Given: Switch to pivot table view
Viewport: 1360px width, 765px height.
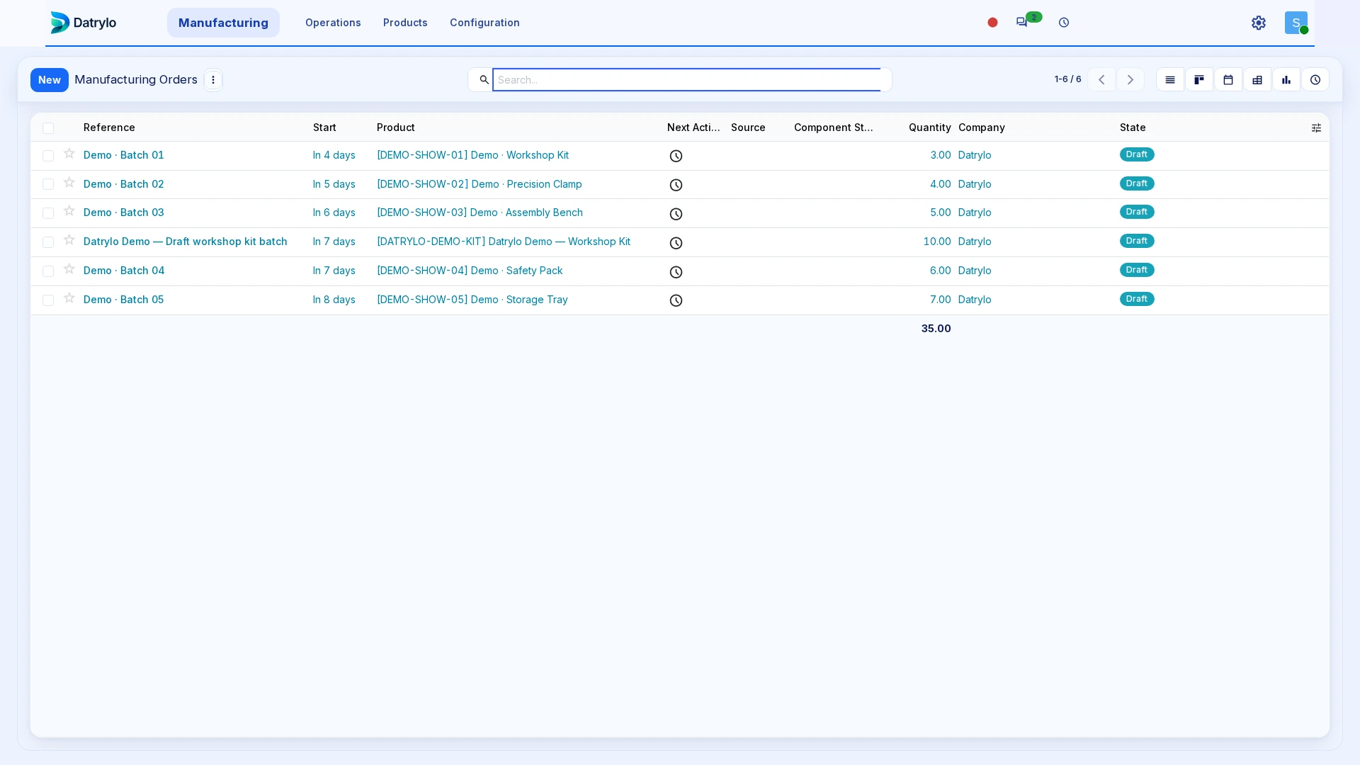Looking at the screenshot, I should [x=1257, y=80].
